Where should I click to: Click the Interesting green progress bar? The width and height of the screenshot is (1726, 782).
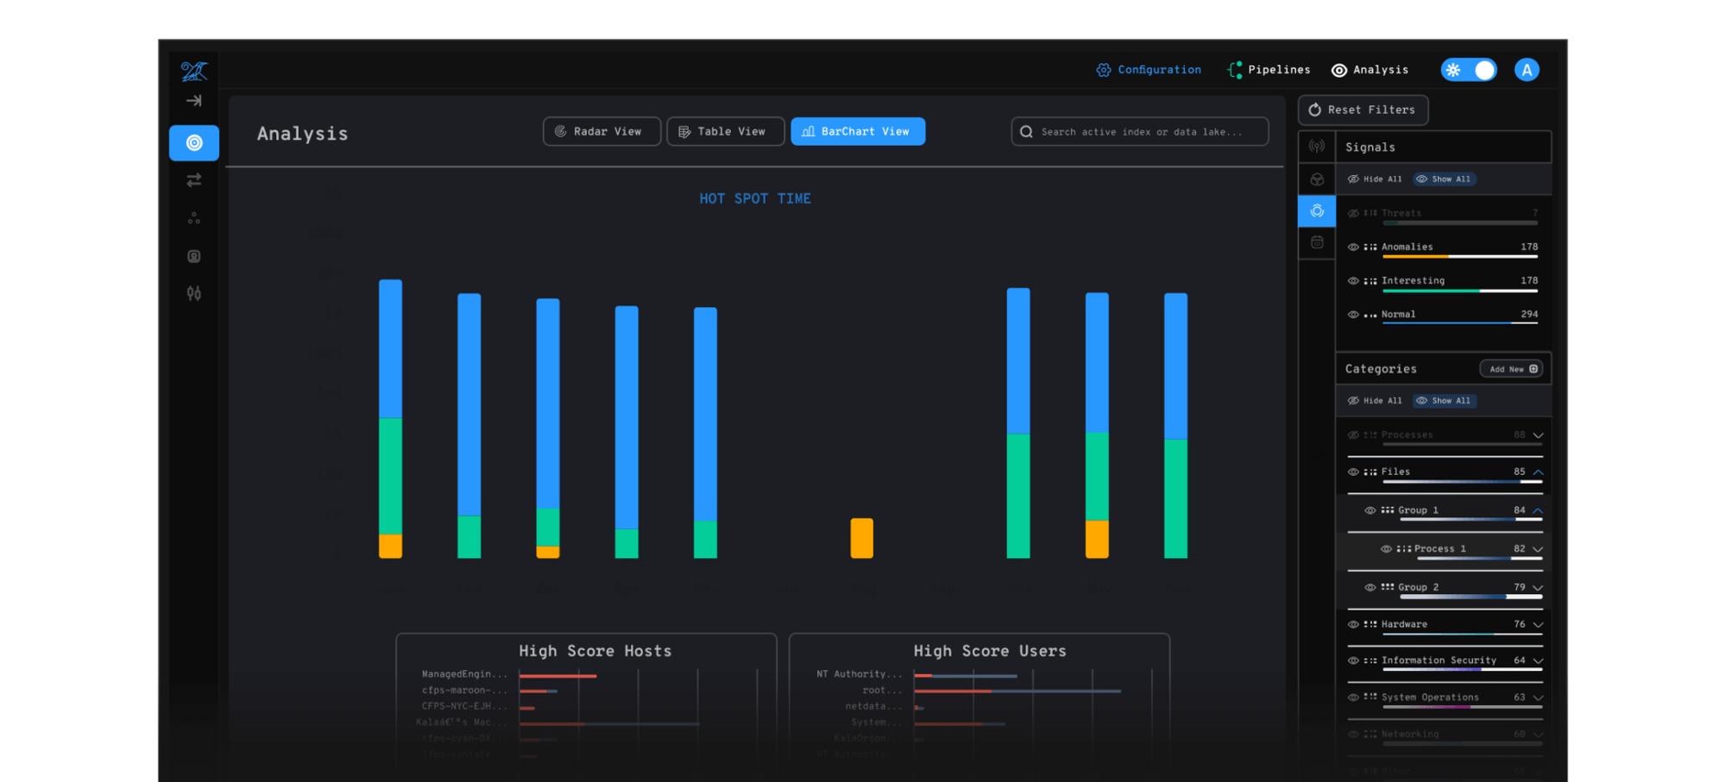point(1431,291)
